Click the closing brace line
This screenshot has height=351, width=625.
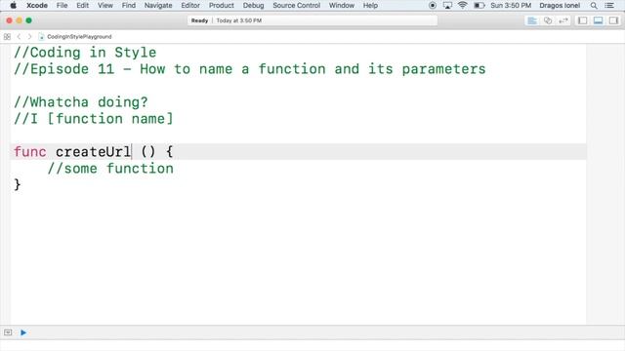(x=18, y=184)
